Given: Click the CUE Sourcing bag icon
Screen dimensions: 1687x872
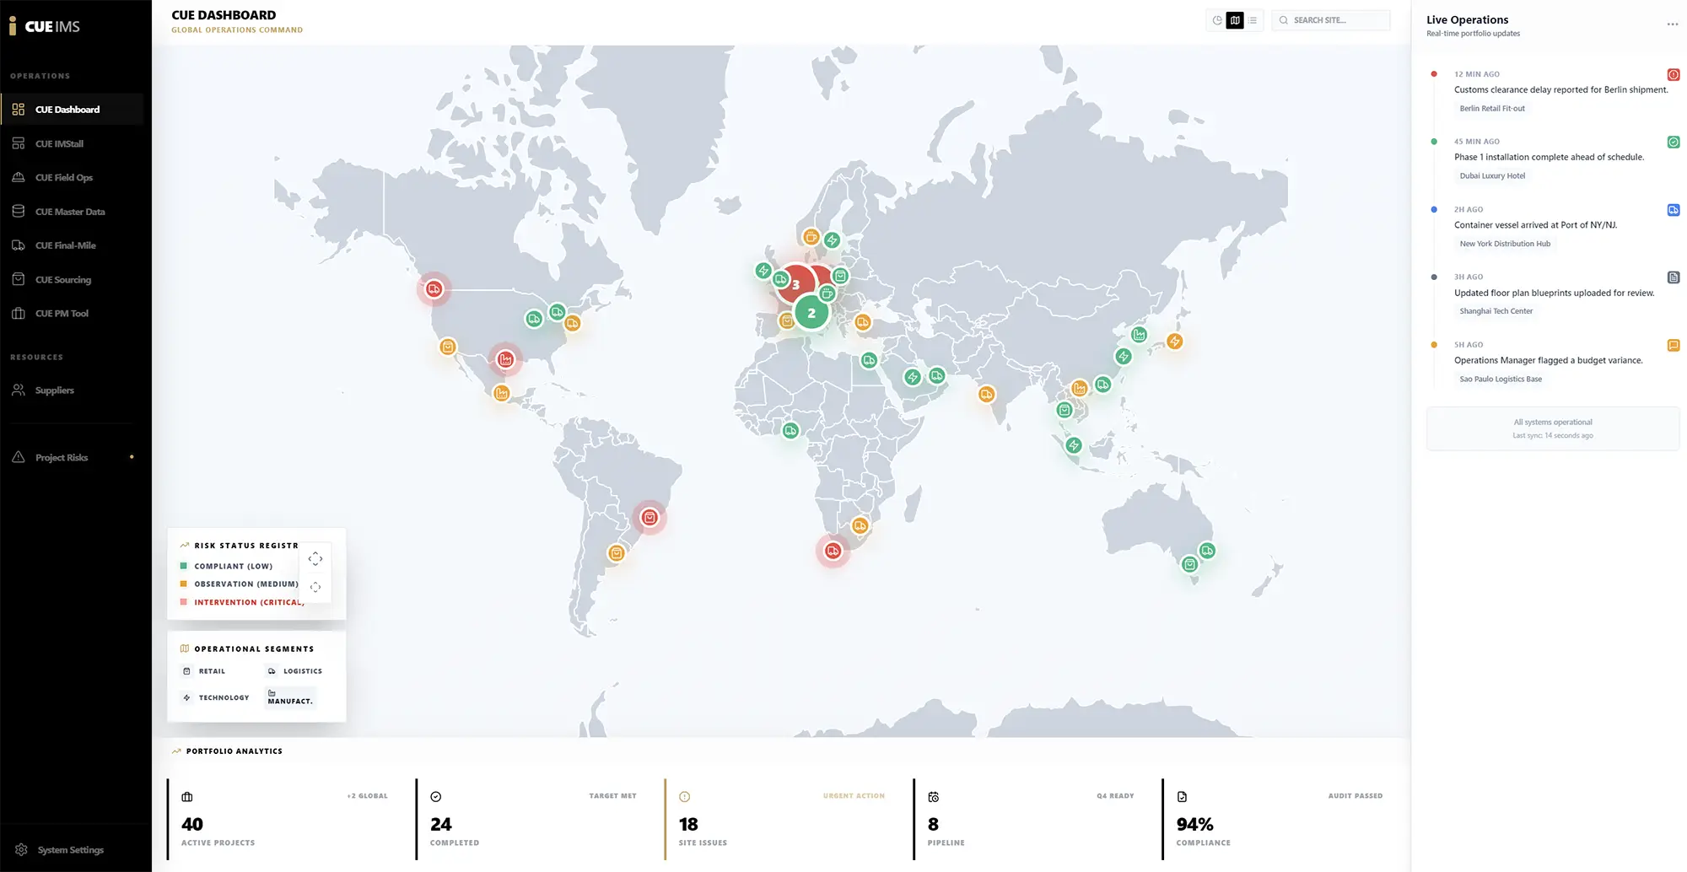Looking at the screenshot, I should click(x=19, y=280).
